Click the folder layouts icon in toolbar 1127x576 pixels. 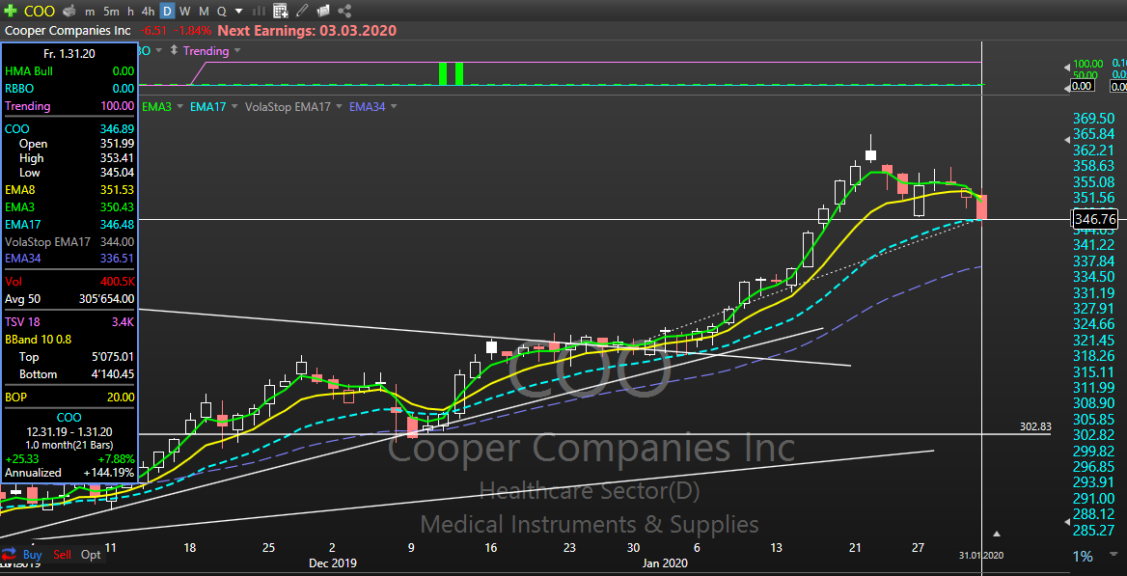(323, 12)
